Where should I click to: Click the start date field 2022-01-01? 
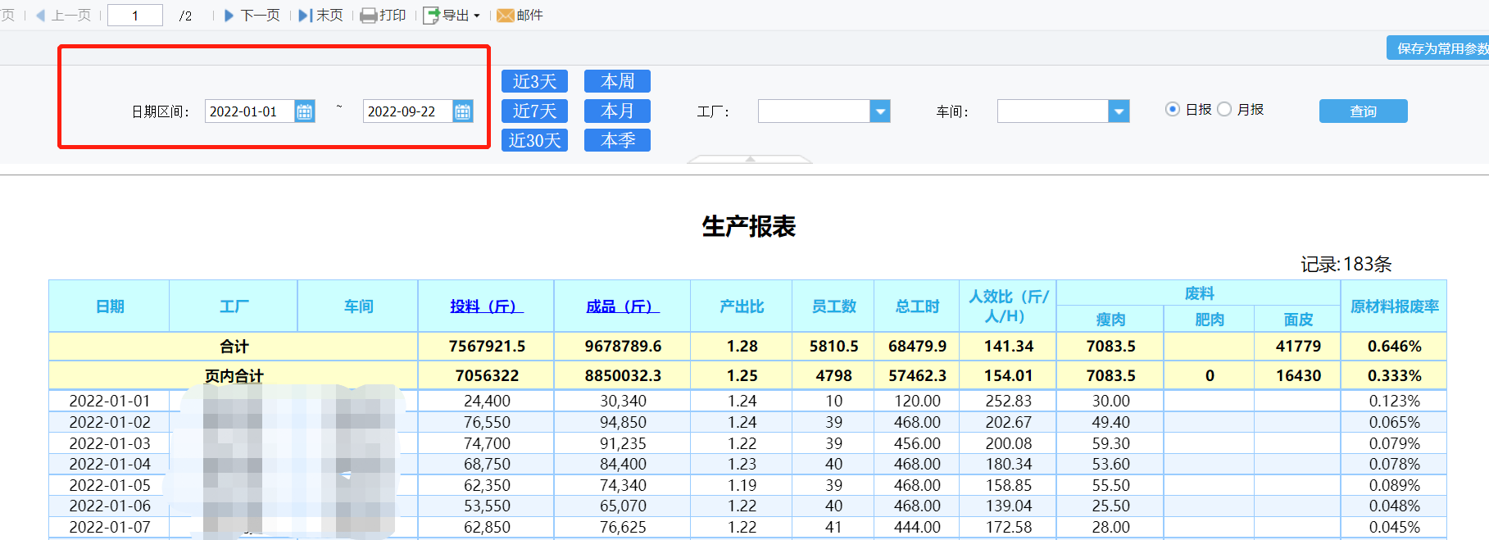coord(249,111)
